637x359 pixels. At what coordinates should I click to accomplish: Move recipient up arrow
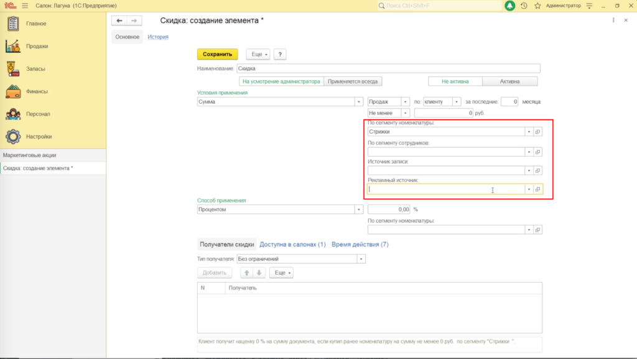pyautogui.click(x=246, y=273)
